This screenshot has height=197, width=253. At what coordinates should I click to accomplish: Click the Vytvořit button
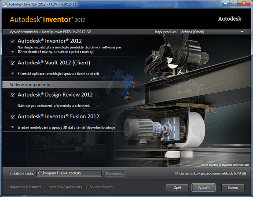203,188
